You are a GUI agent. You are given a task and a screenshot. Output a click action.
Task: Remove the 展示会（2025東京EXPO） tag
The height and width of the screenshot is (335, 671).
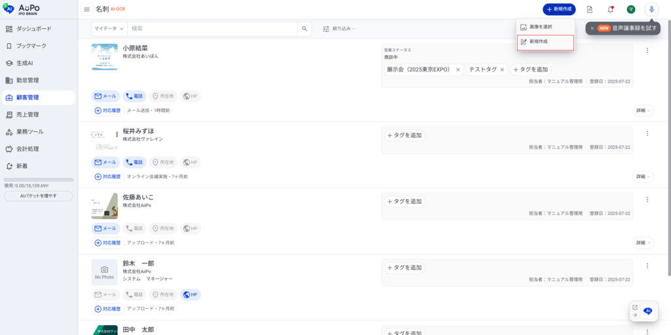(458, 69)
